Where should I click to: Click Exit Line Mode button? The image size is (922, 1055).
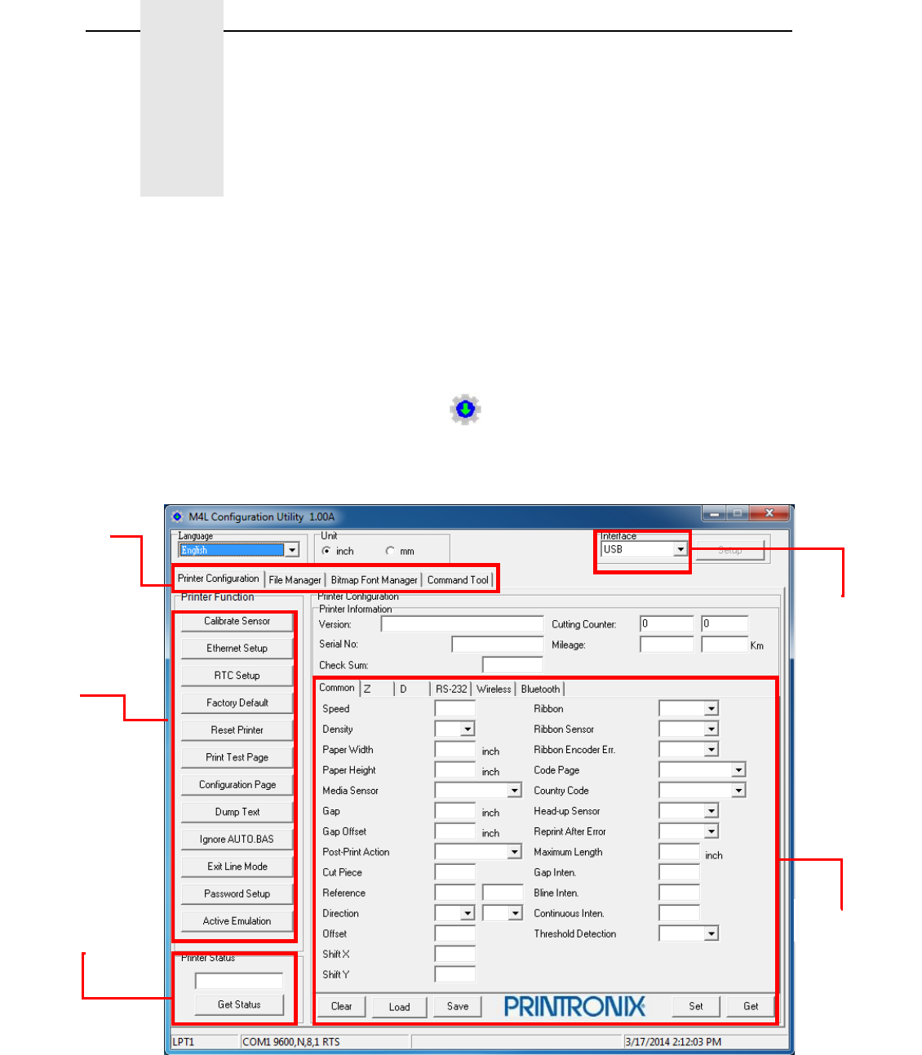coord(237,867)
